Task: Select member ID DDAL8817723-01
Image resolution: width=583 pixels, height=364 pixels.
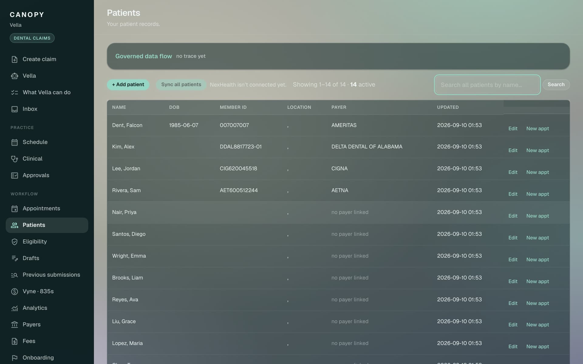Action: point(240,147)
